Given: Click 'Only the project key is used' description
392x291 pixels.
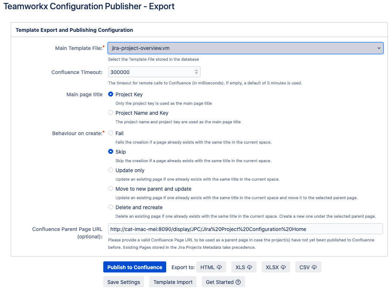Looking at the screenshot, I should click(164, 103).
